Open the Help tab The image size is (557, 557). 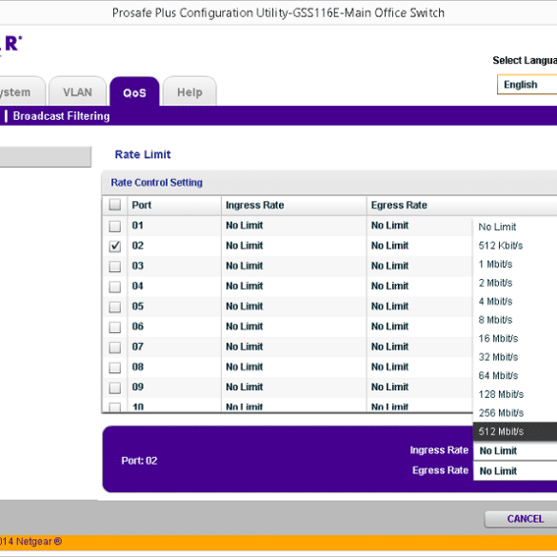coord(189,92)
